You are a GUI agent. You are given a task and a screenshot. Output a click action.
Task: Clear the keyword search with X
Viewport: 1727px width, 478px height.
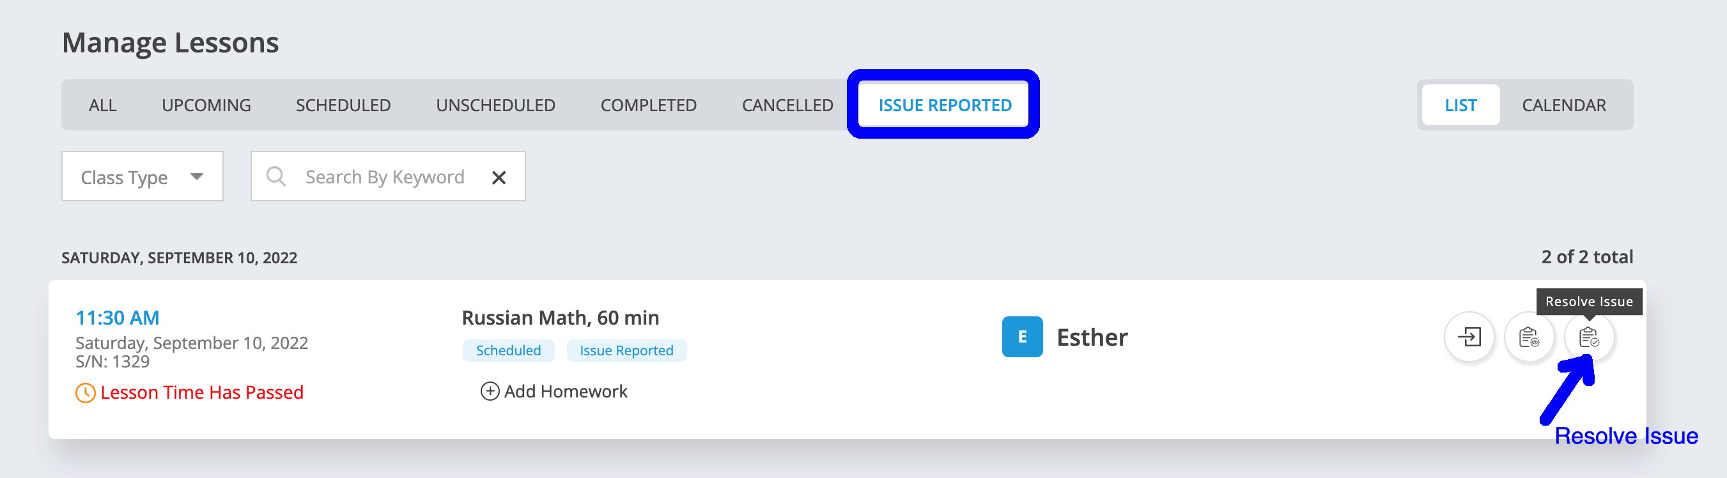pos(498,178)
